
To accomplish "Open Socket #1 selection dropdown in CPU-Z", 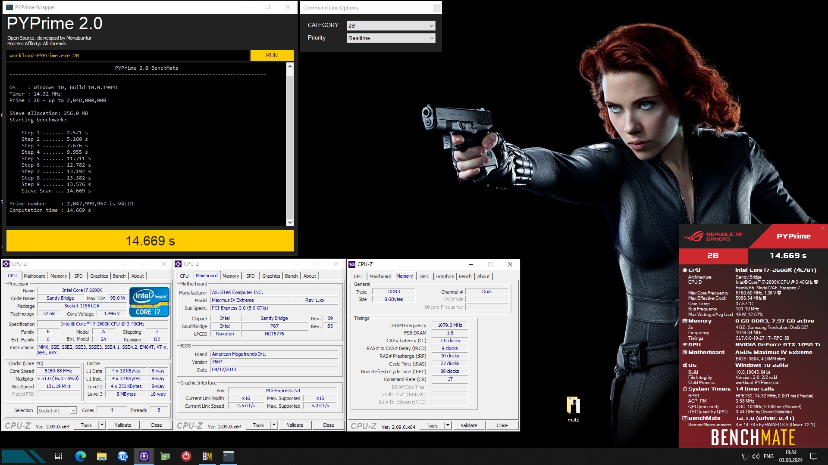I will [x=57, y=411].
